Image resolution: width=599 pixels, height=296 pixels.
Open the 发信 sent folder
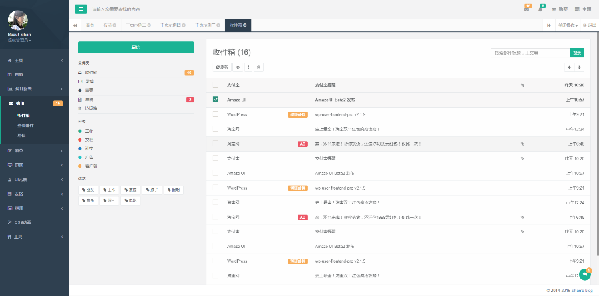[x=136, y=81]
